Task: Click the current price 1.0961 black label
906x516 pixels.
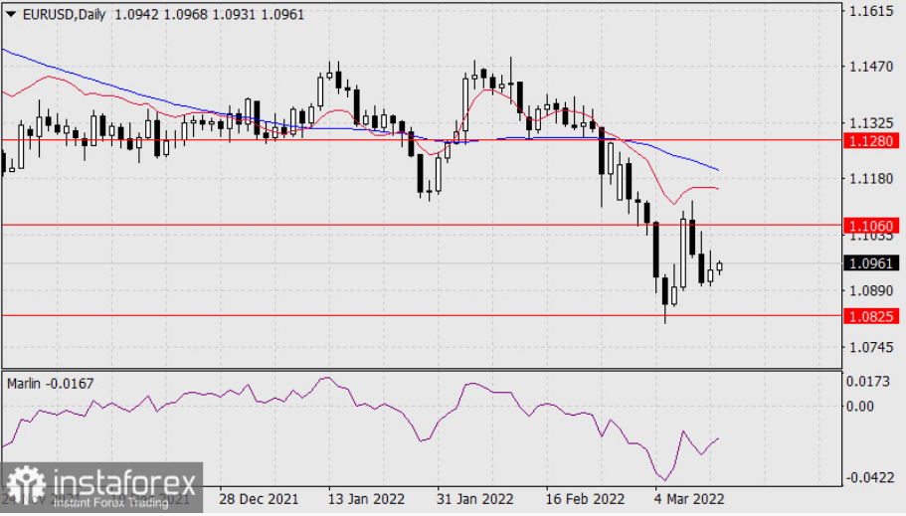Action: tap(871, 263)
